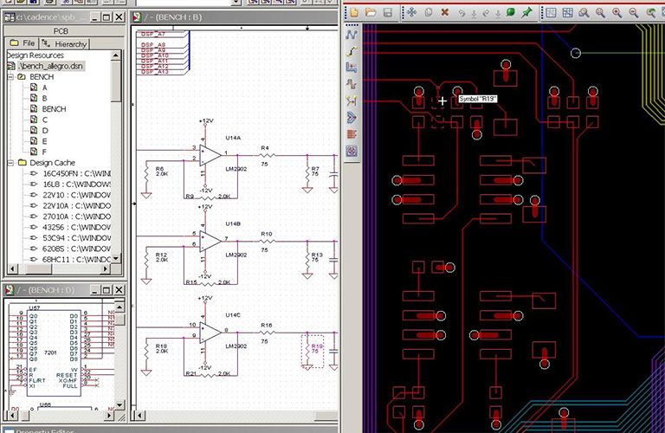The image size is (665, 433).
Task: Select op-amp U14C in the schematic
Action: 210,333
